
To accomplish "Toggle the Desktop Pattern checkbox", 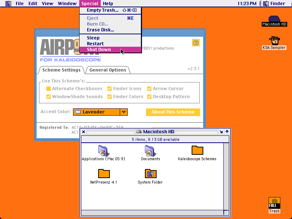I will pos(149,97).
